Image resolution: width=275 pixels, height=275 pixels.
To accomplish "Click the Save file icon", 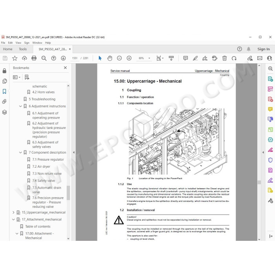I will [5, 58].
